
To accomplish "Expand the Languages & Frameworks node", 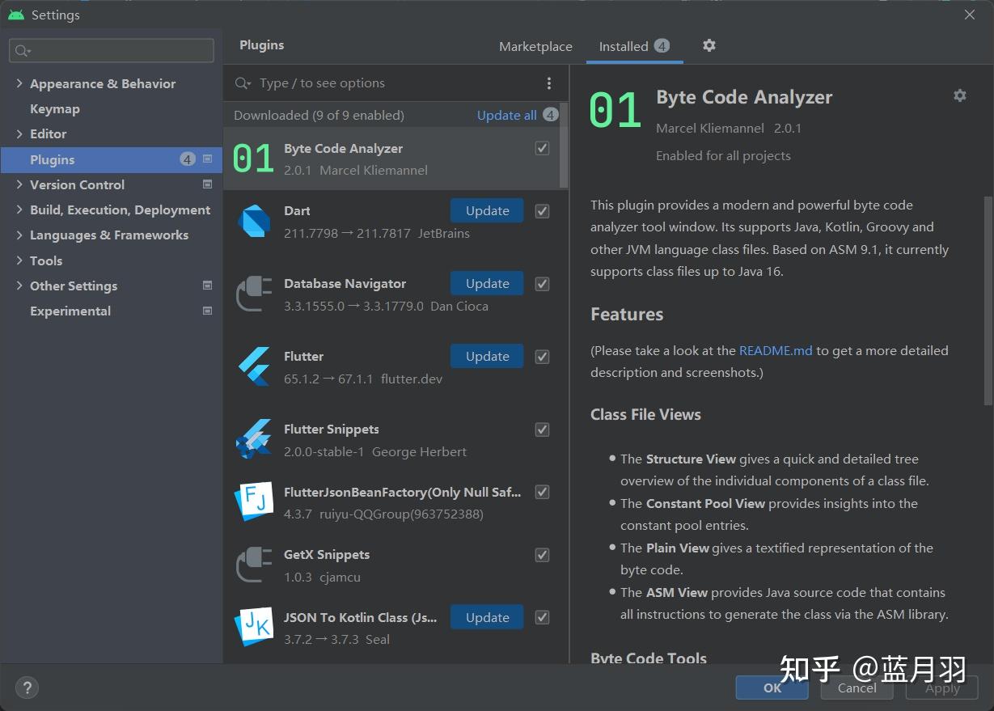I will pyautogui.click(x=19, y=235).
